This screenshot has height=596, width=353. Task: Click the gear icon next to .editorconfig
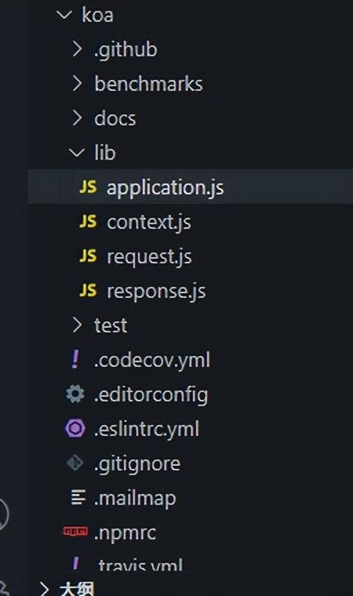75,394
